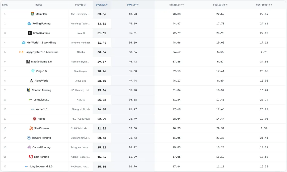
Task: Click the Provider column header
Action: click(x=81, y=5)
